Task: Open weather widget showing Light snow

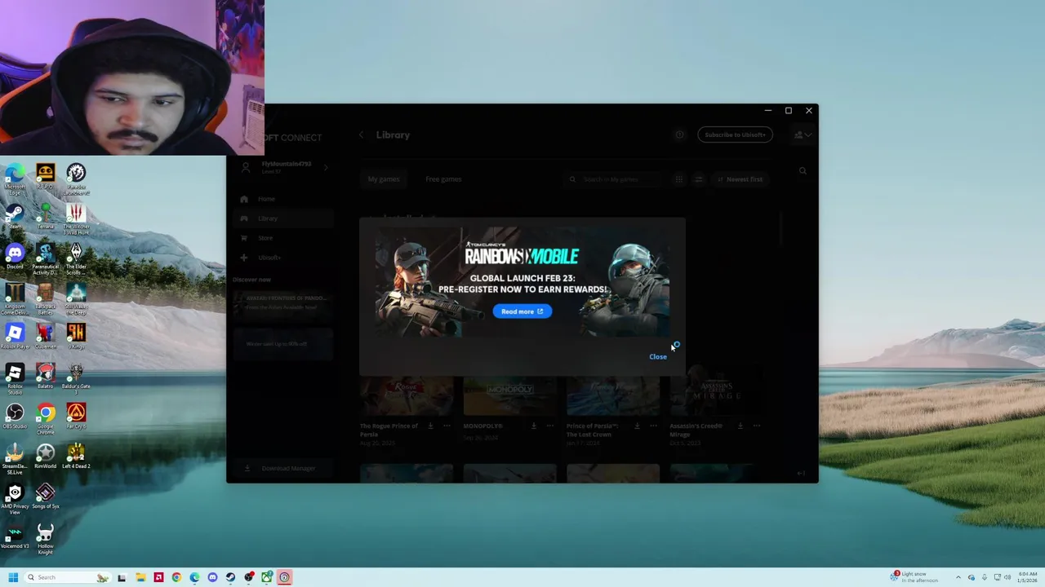Action: 914,577
